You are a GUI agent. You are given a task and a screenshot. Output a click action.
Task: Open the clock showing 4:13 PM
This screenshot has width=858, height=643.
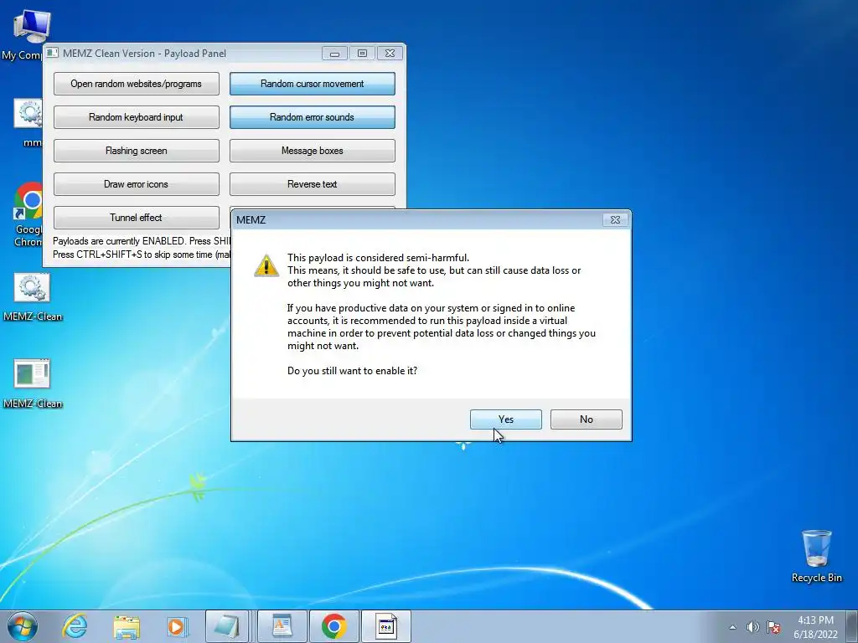tap(815, 627)
